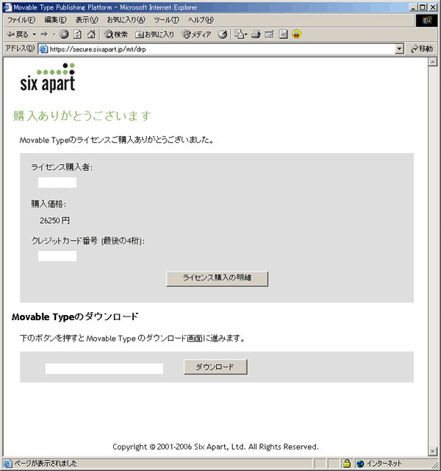Click the Copyright 2001-2006 Six Apart text
The height and width of the screenshot is (471, 441).
pos(215,447)
